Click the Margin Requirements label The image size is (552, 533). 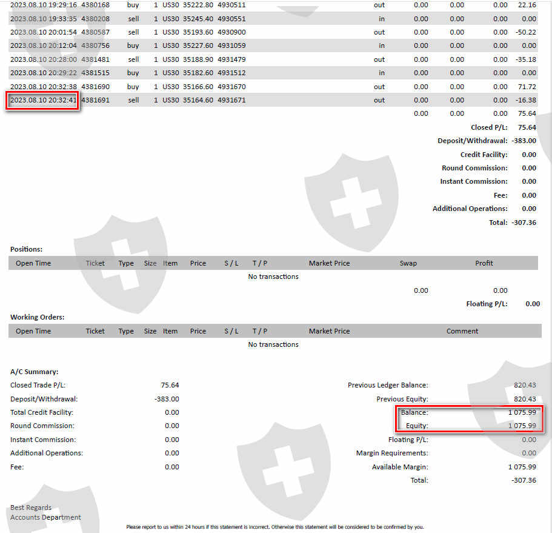(392, 453)
